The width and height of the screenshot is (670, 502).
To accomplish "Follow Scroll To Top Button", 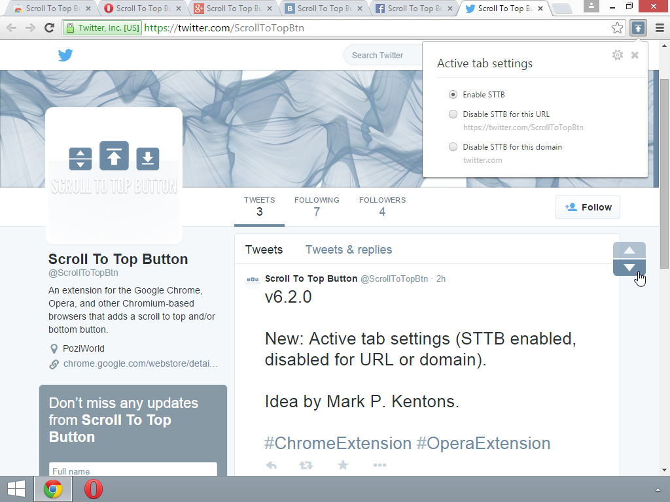I will [588, 207].
